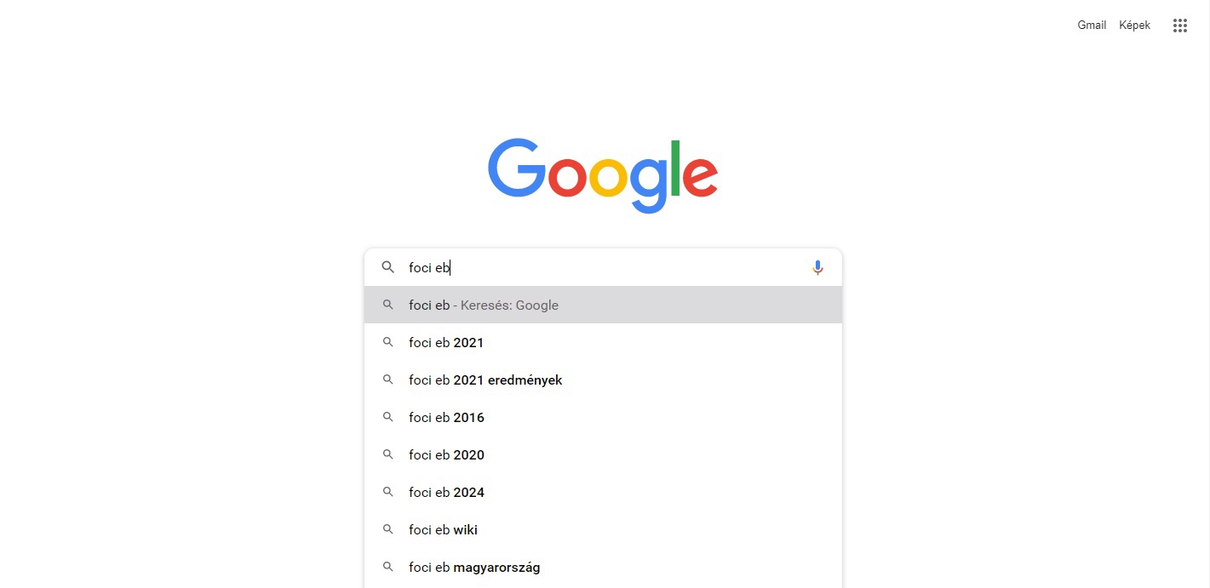Click in the search field containing 'foci eb'

pyautogui.click(x=605, y=267)
